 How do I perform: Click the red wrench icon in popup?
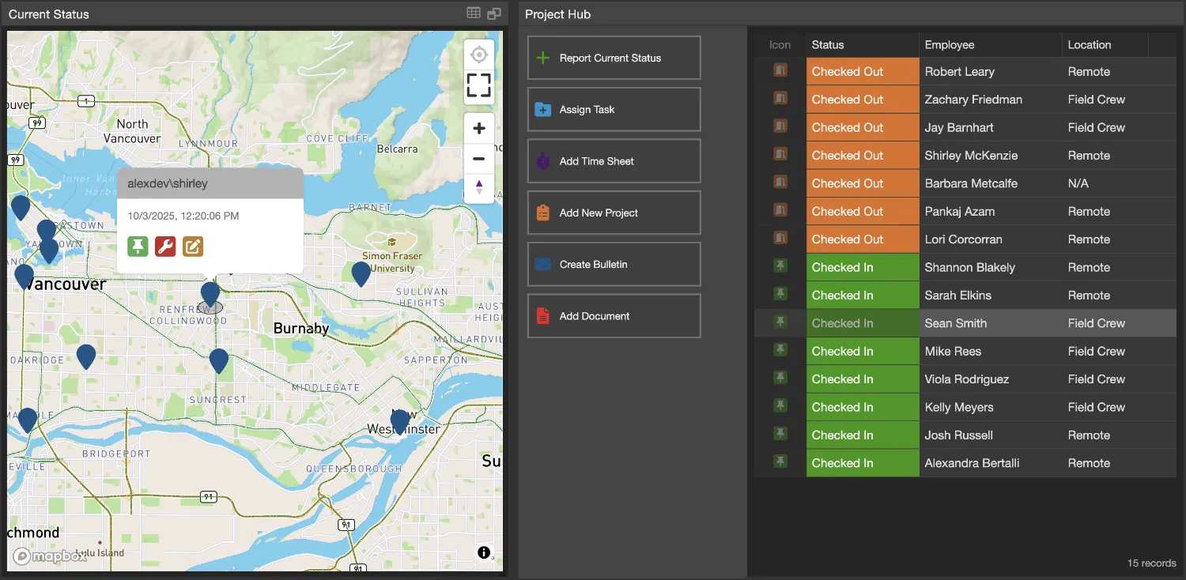pos(165,247)
